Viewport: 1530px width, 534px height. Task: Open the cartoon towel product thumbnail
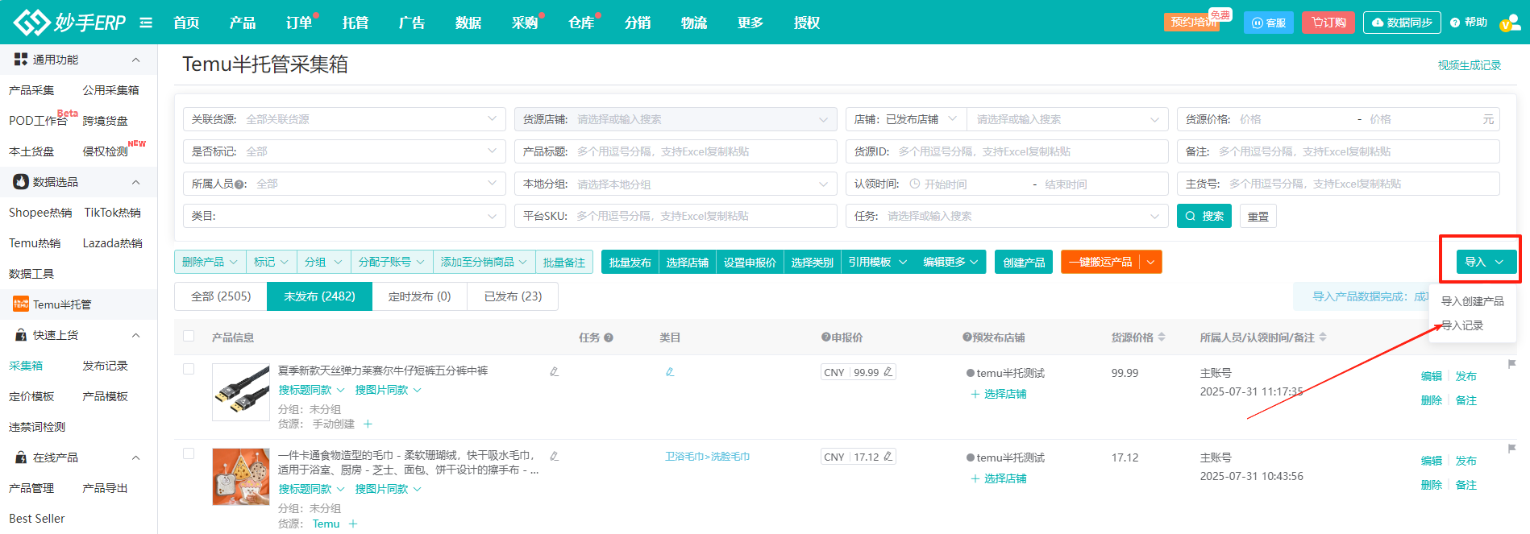coord(241,477)
